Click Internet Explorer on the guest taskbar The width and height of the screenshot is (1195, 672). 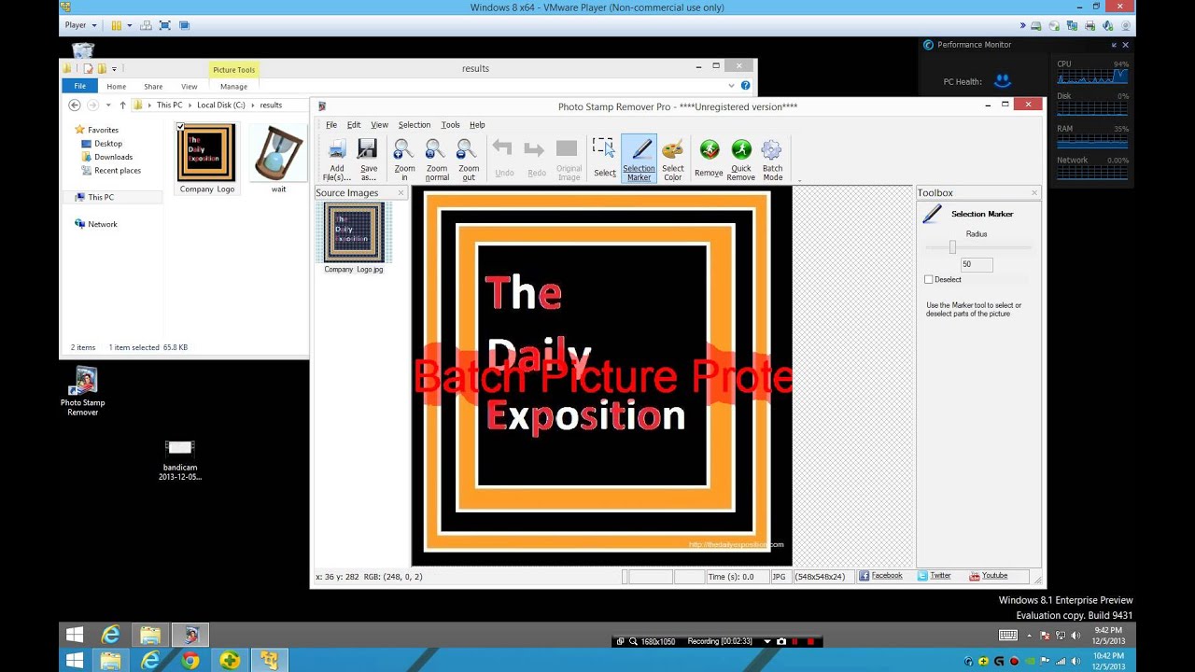pos(111,636)
